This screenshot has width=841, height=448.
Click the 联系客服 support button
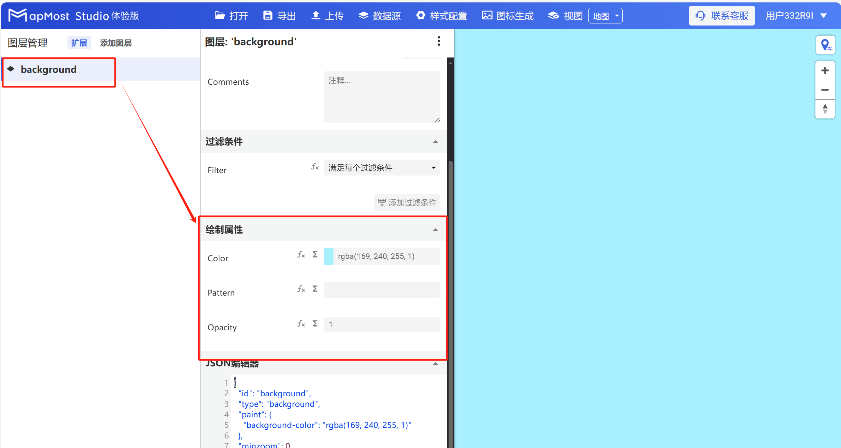click(722, 16)
